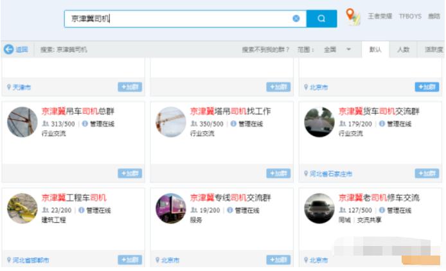The height and width of the screenshot is (271, 446).
Task: Join 京津冀吊车司机总群 with 加群
Action: tap(130, 173)
